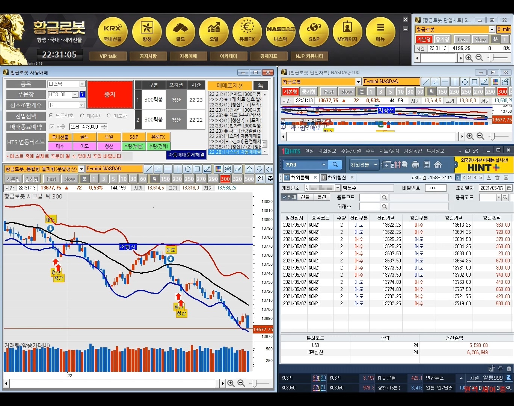This screenshot has height=406, width=516.
Task: Expand the 신호조합개수 dropdown
Action: click(82, 105)
